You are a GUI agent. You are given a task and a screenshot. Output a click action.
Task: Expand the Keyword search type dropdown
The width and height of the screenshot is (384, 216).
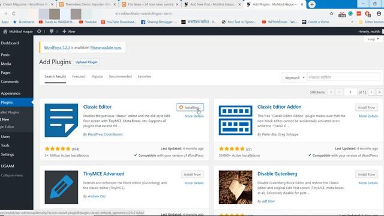294,77
